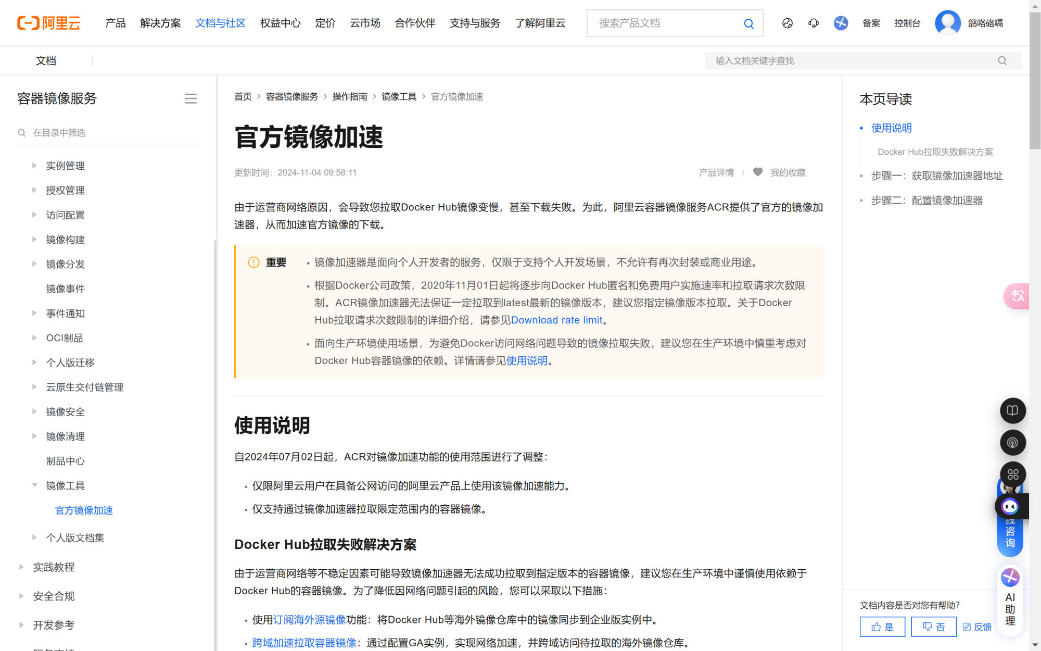Click the 备案 header link

point(871,23)
